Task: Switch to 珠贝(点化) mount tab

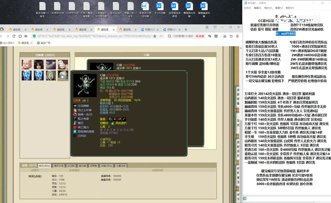Action: point(44,166)
